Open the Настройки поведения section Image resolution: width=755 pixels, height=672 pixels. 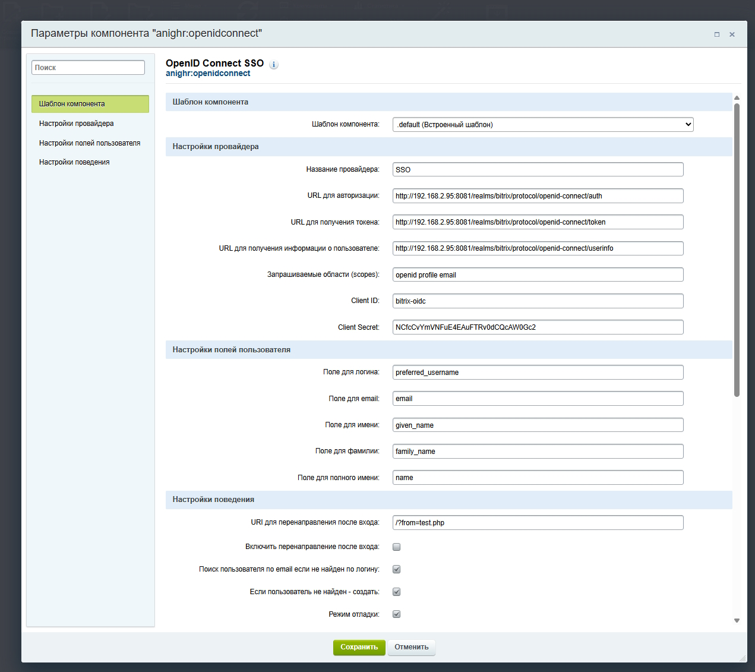74,162
